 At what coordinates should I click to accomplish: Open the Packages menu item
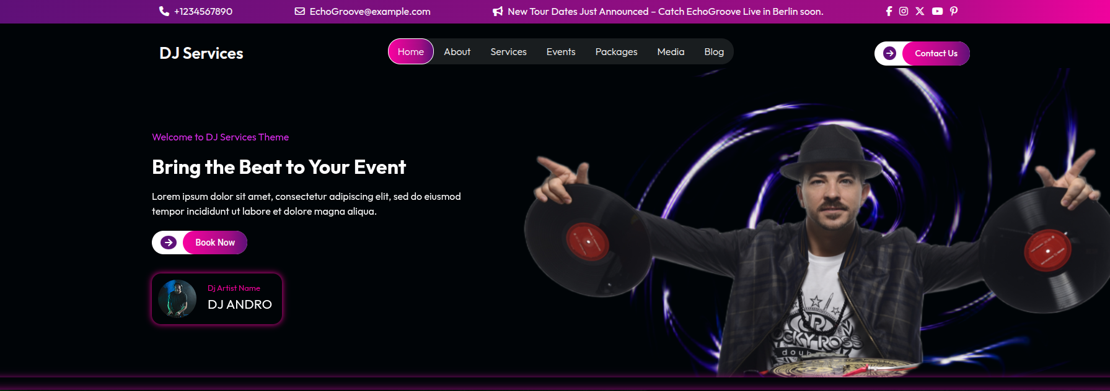pos(617,52)
